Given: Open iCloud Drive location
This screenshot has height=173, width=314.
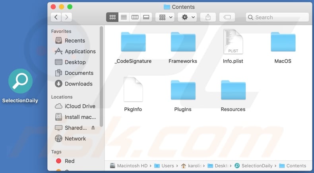Looking at the screenshot, I should pos(75,106).
